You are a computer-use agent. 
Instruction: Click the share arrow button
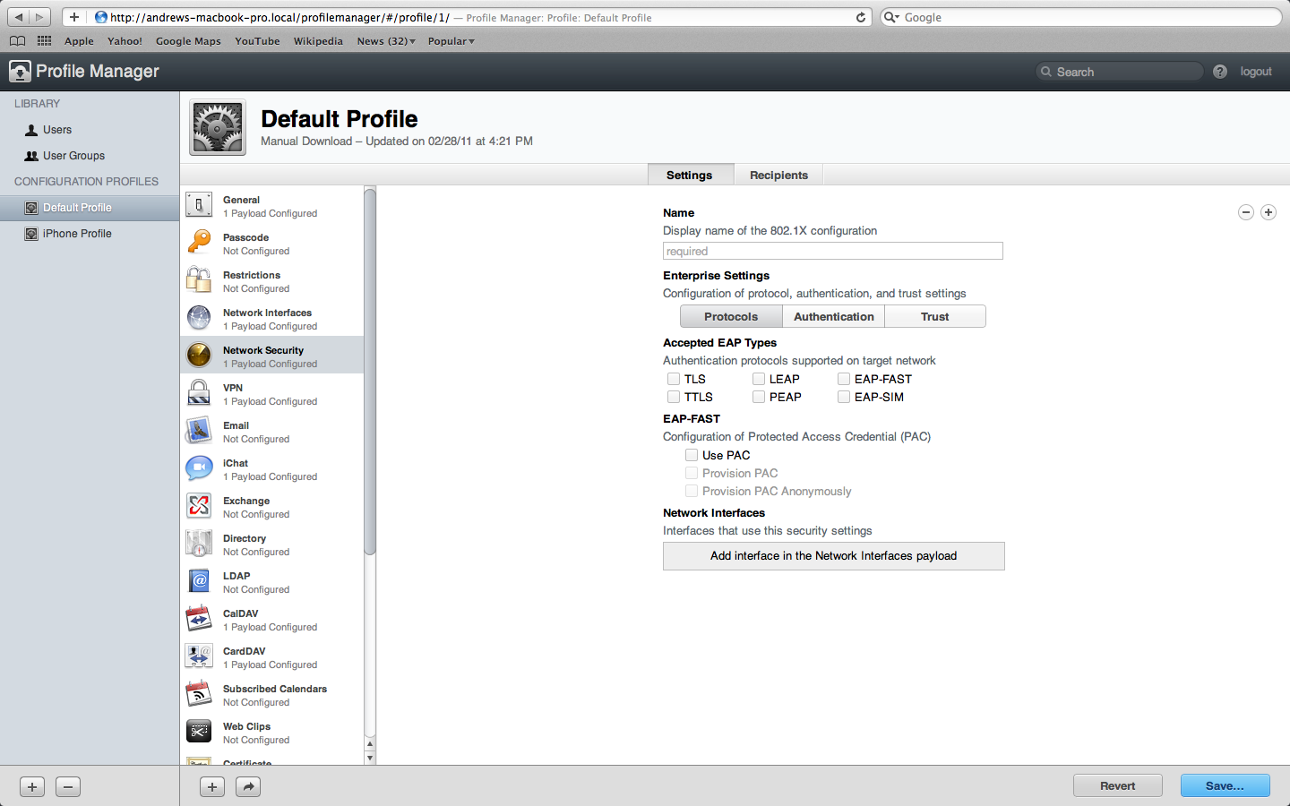tap(248, 786)
